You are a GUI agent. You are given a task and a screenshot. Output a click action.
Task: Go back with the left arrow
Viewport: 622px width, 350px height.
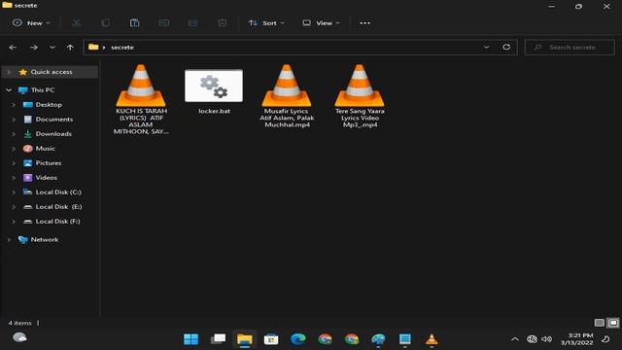point(13,48)
